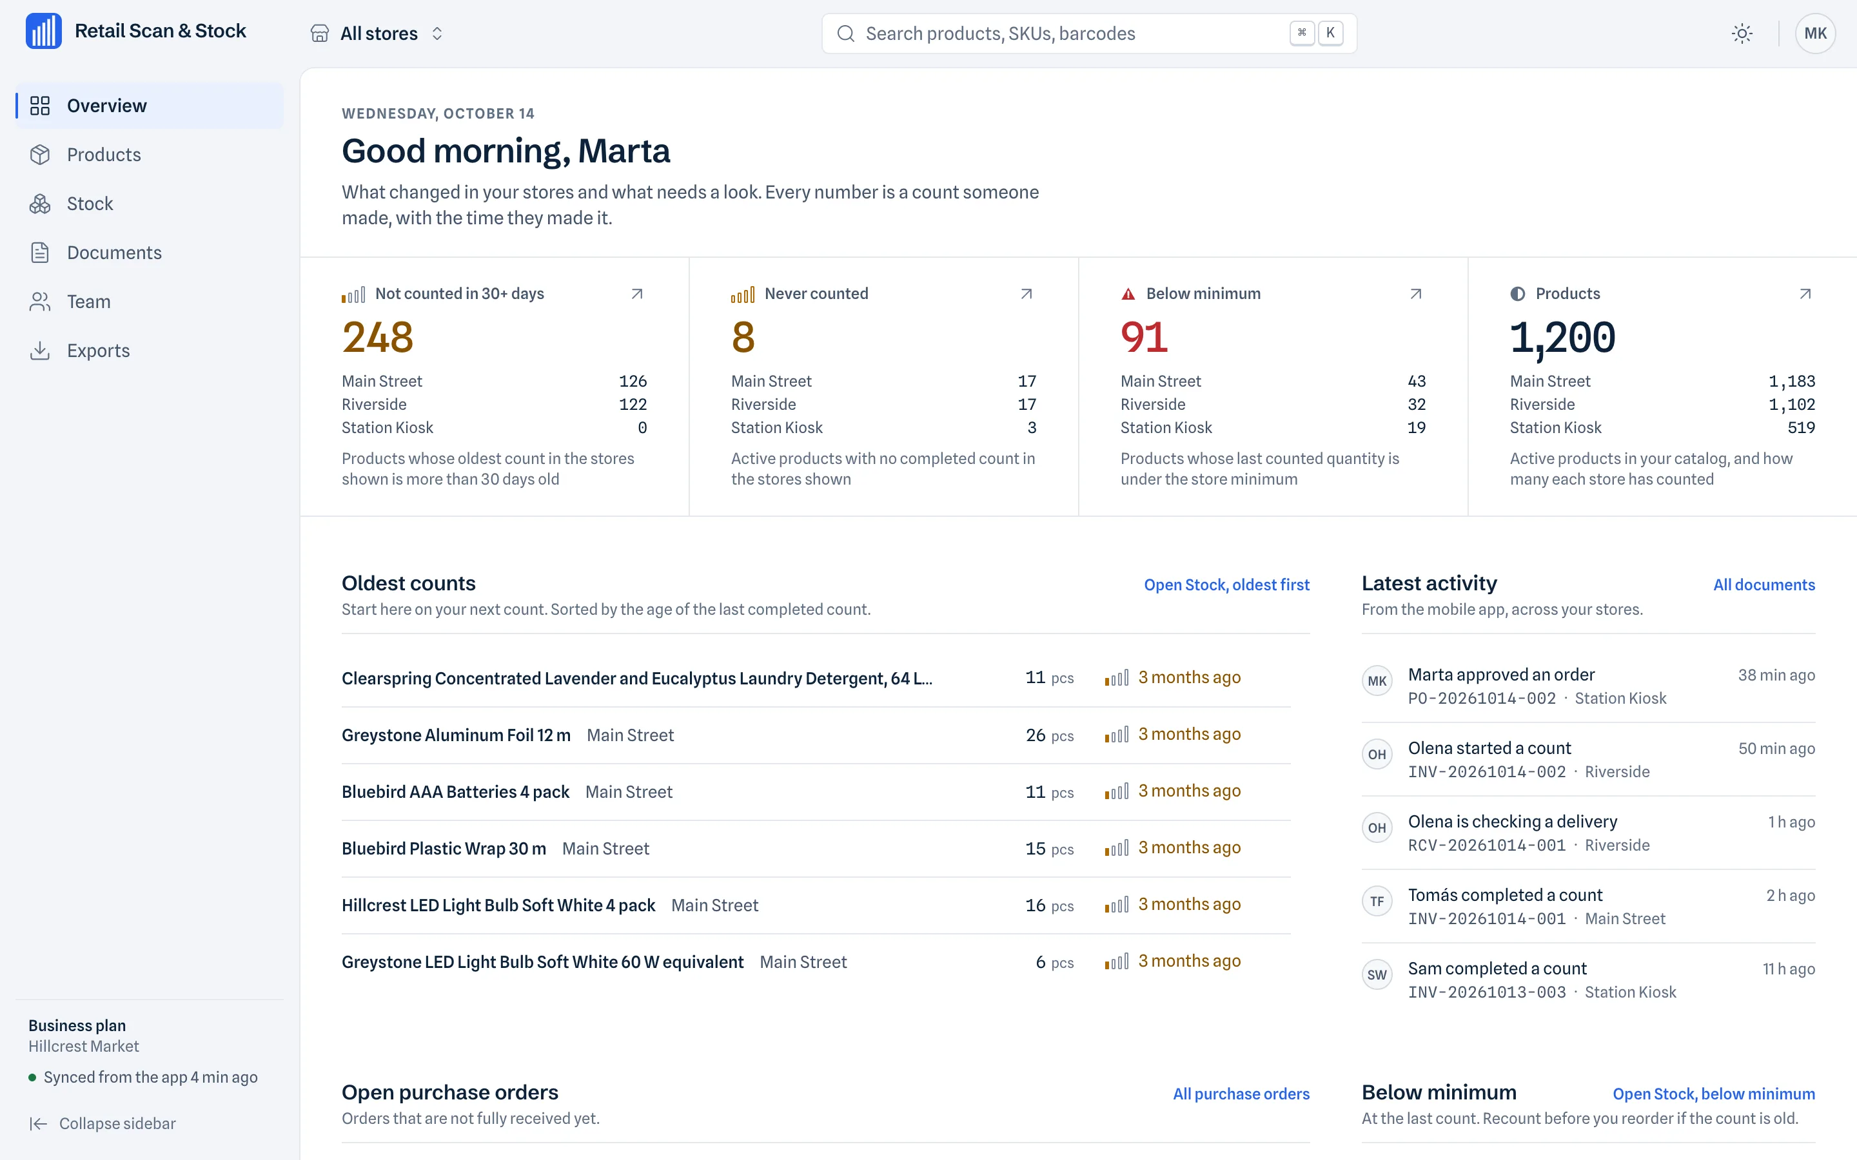Go to Overview in sidebar
The width and height of the screenshot is (1857, 1160).
[150, 106]
